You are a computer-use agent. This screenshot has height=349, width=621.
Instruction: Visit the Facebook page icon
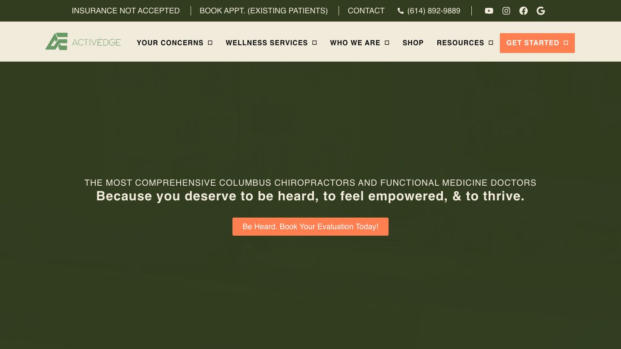click(x=524, y=11)
